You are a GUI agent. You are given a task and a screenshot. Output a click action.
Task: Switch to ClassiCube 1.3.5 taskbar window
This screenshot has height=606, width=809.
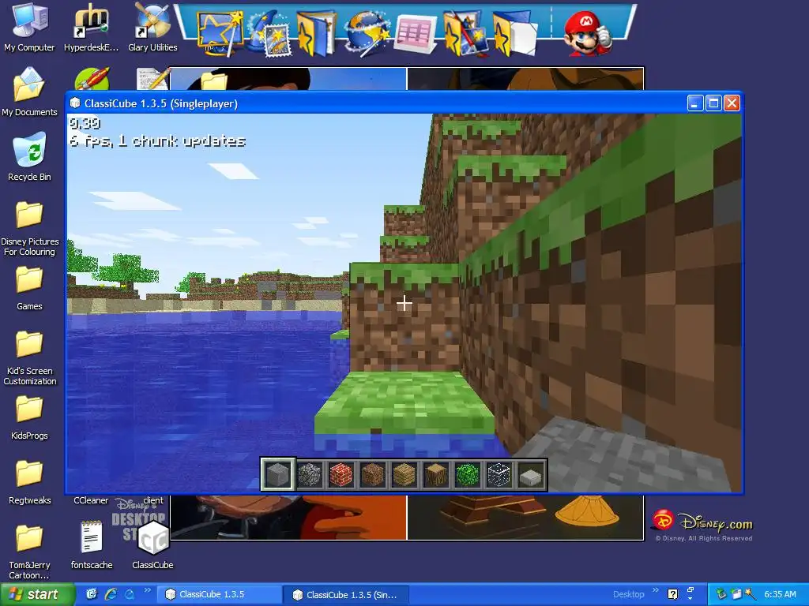219,595
